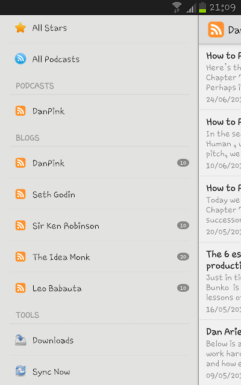Tap the 20 unread badge on The Idea Monk
The width and height of the screenshot is (241, 385).
[x=183, y=257]
